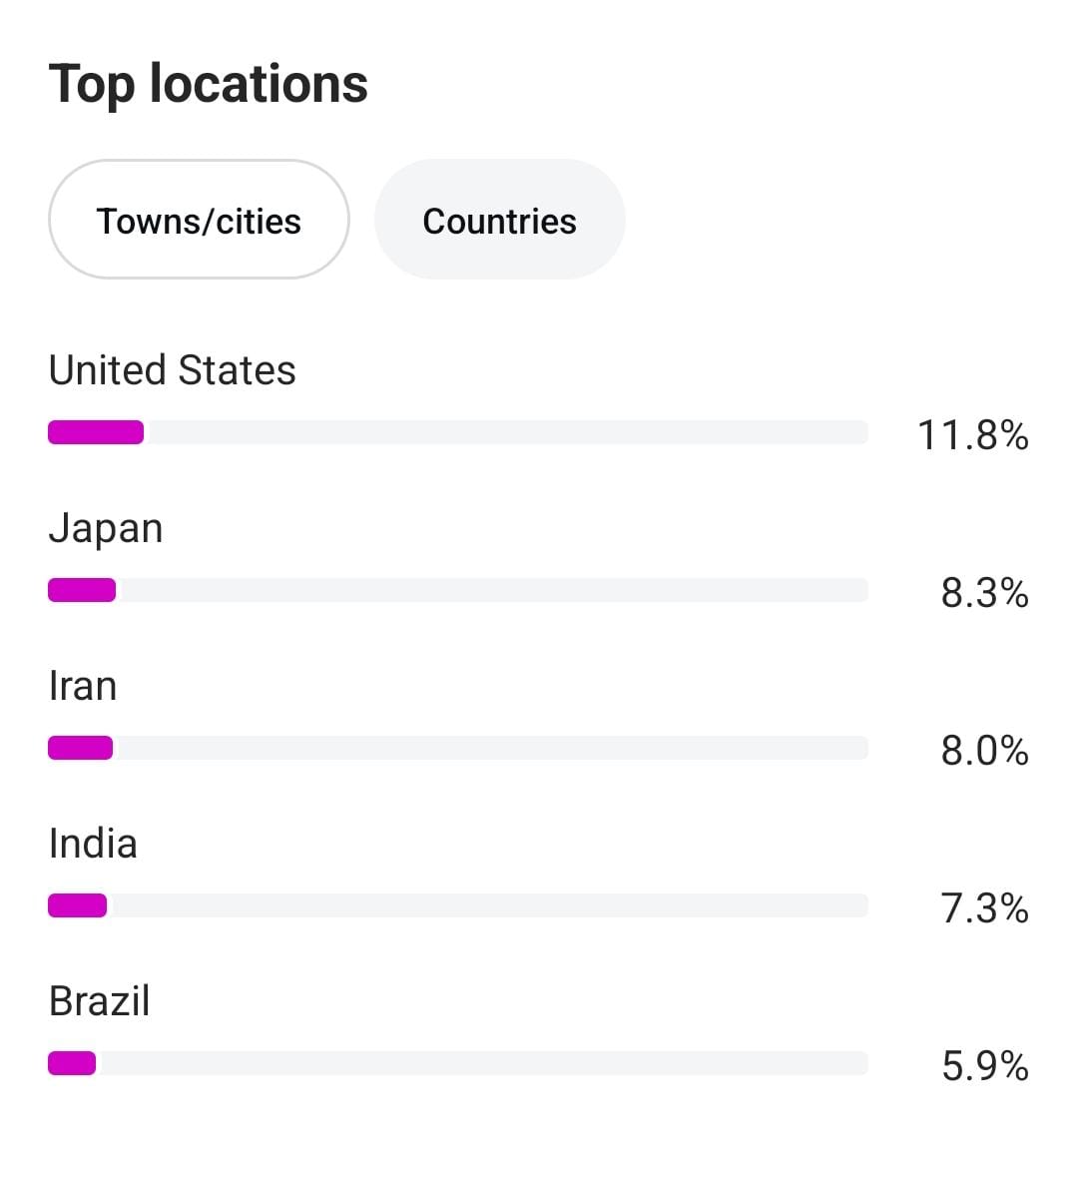1078x1190 pixels.
Task: Select the Japan country label
Action: (105, 528)
